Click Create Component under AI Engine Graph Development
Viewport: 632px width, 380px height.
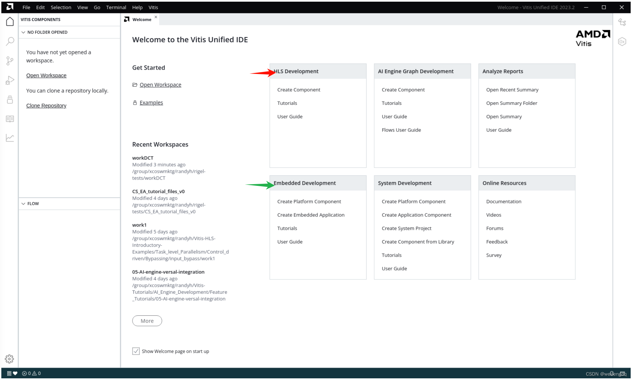tap(403, 90)
